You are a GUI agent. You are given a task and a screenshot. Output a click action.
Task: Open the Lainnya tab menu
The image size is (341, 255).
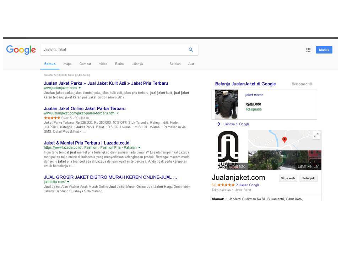[x=137, y=64]
